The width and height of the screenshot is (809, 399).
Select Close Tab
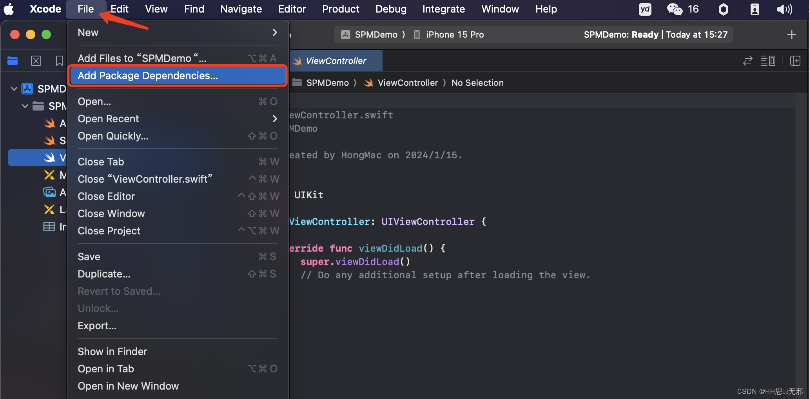[x=178, y=162]
